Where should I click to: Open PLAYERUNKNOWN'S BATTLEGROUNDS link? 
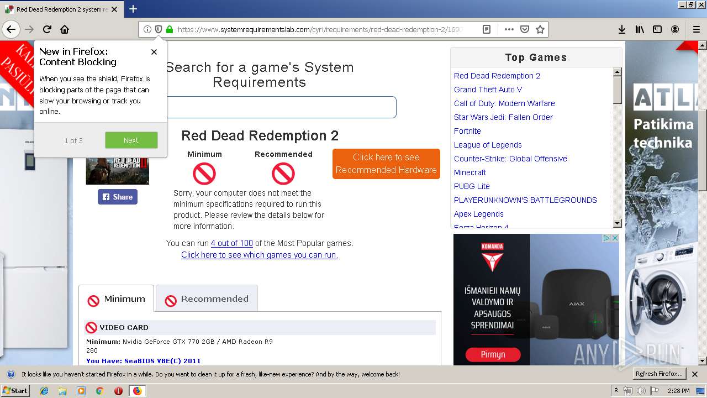click(x=525, y=200)
